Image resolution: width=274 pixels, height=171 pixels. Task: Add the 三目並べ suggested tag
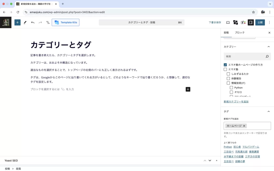click(229, 152)
